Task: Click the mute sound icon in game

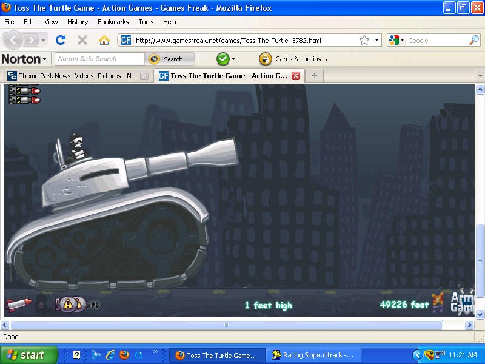Action: coord(438,303)
